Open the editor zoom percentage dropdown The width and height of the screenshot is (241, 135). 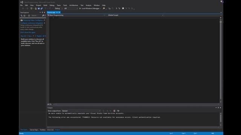pos(54,104)
